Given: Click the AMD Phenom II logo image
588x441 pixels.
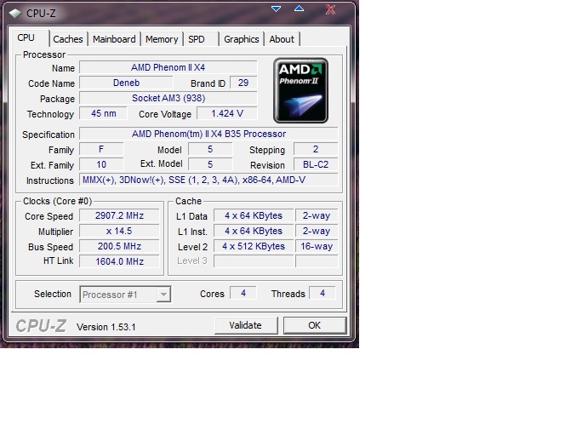Looking at the screenshot, I should tap(300, 90).
